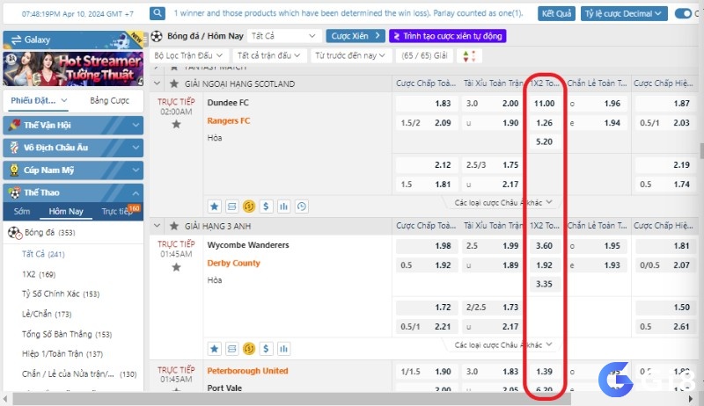Select Tổng Số Bàn Thắng (153)
The image size is (704, 406).
(x=67, y=334)
